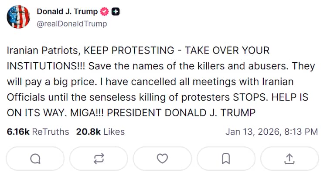Open the share upload icon
The height and width of the screenshot is (176, 327).
click(290, 159)
